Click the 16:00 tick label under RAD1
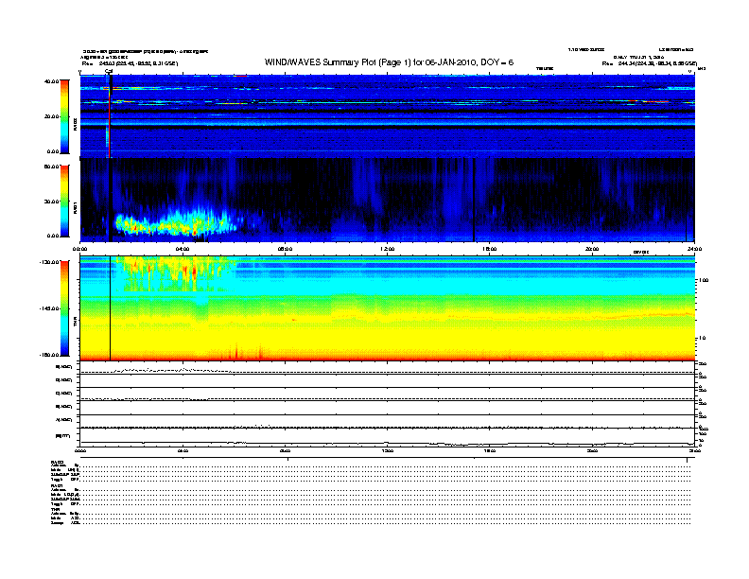The height and width of the screenshot is (579, 749). (490, 249)
